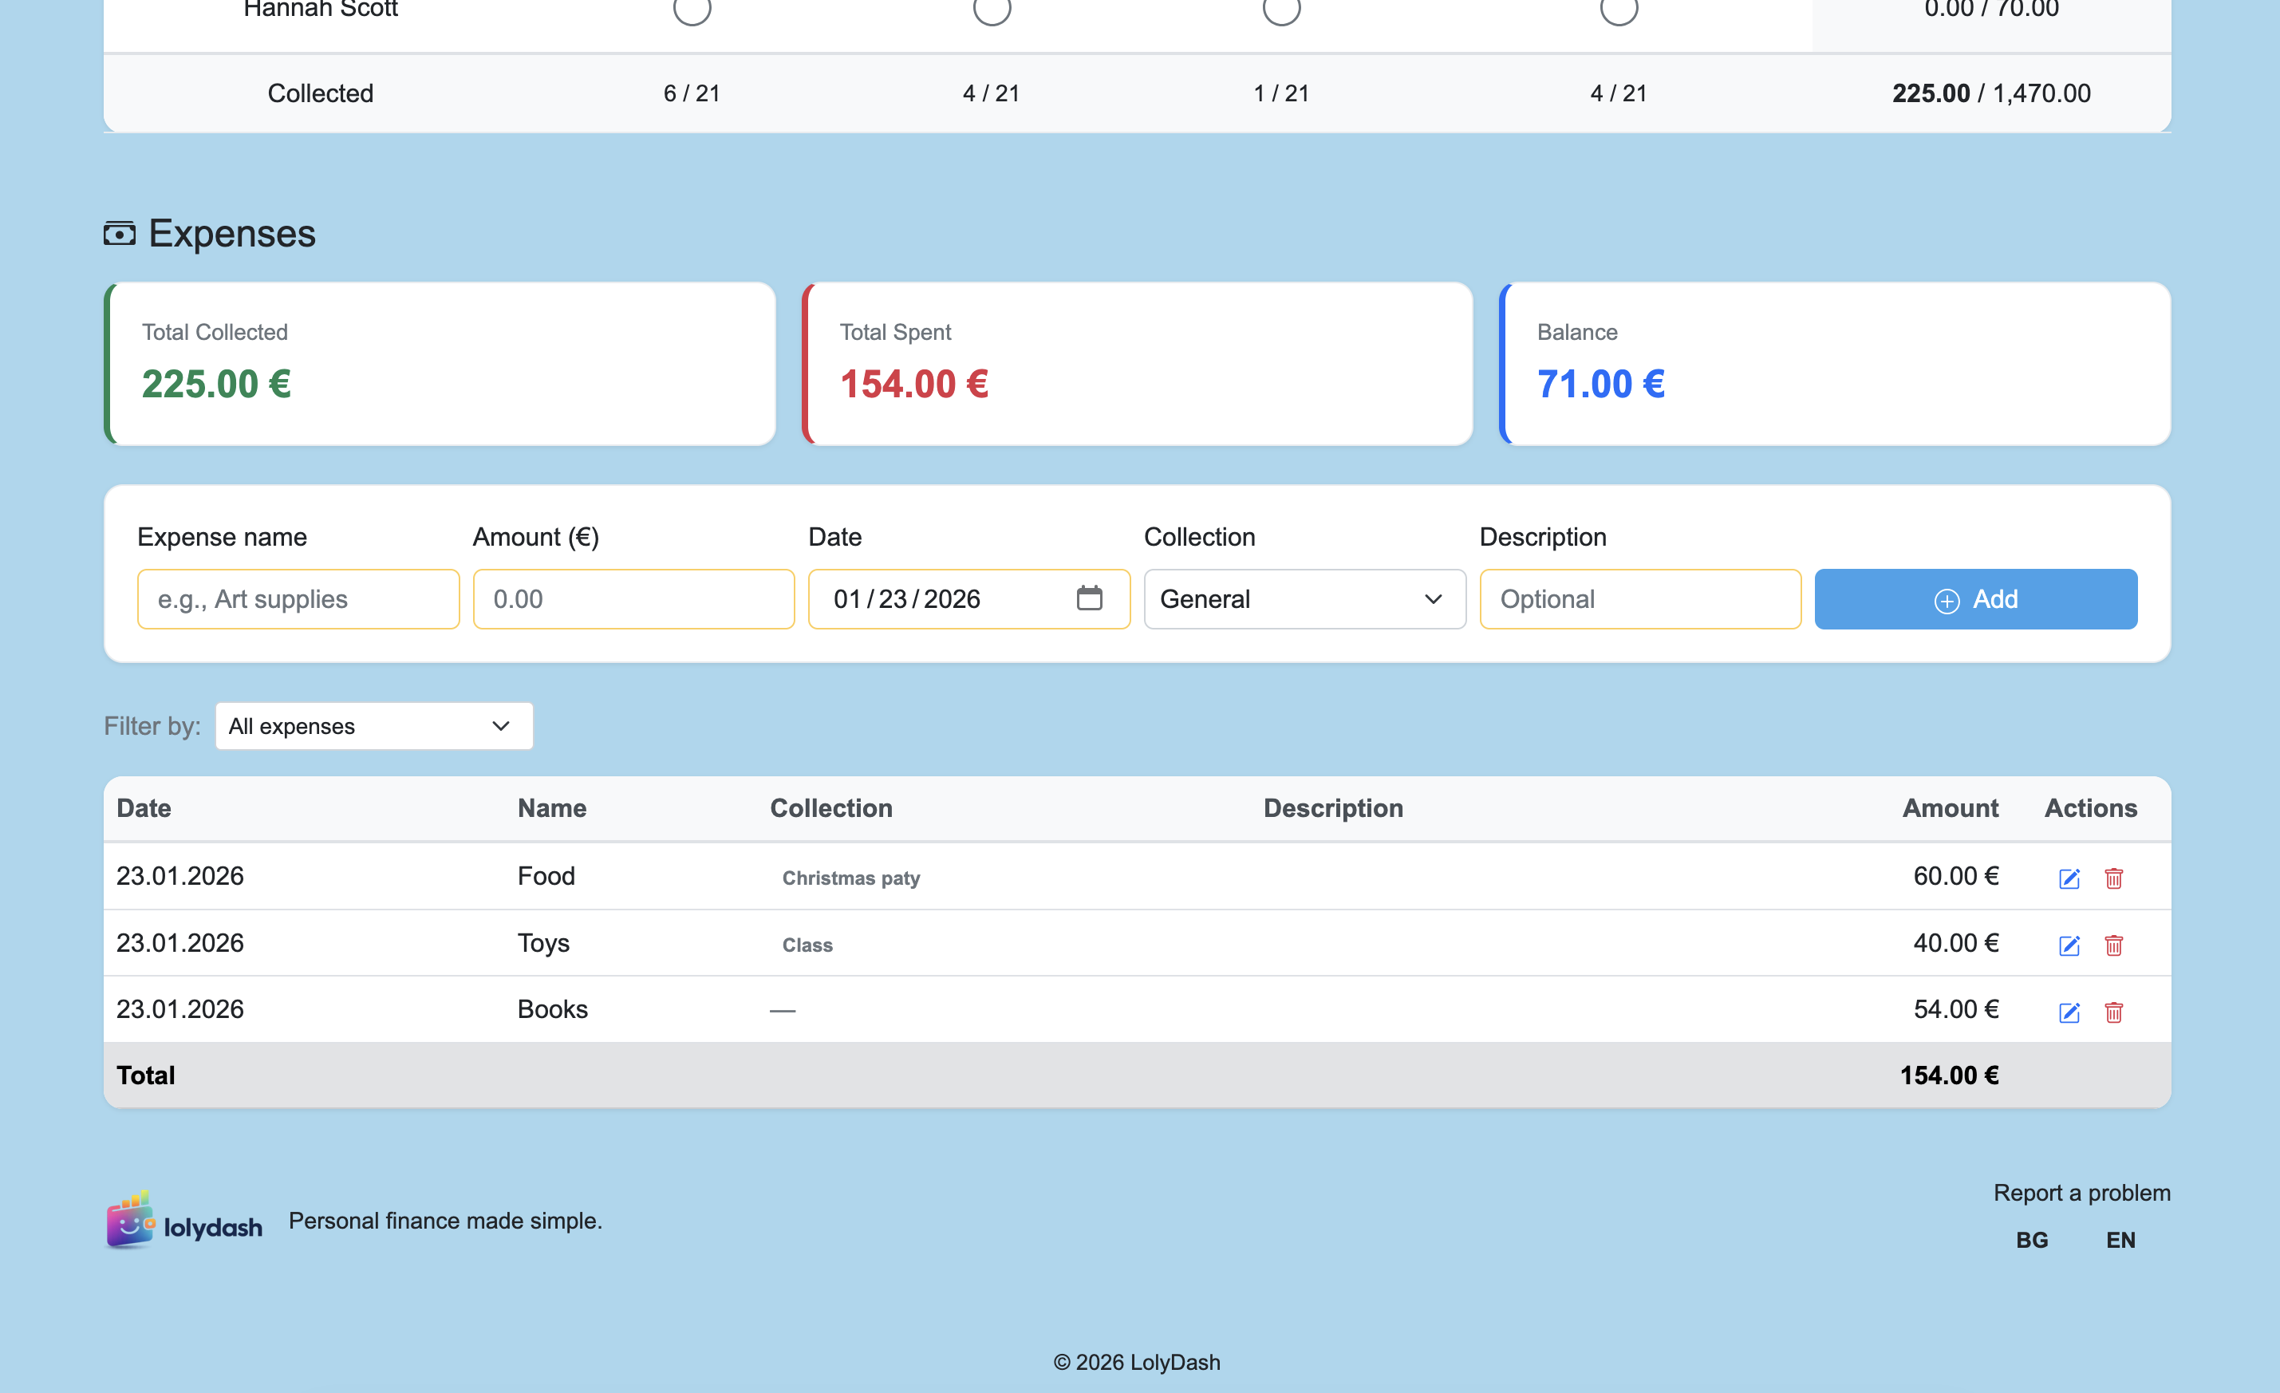
Task: Expand the All expenses filter dropdown
Action: [374, 726]
